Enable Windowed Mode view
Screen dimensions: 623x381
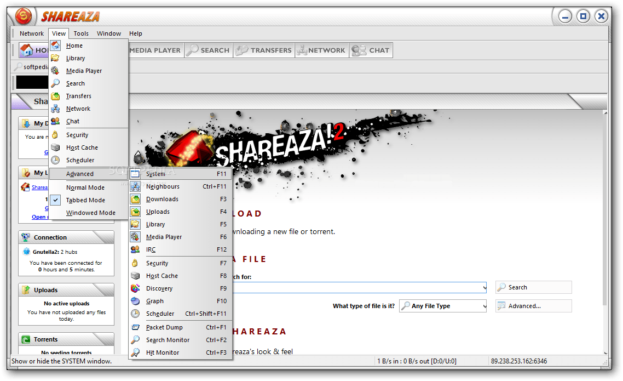(x=90, y=213)
